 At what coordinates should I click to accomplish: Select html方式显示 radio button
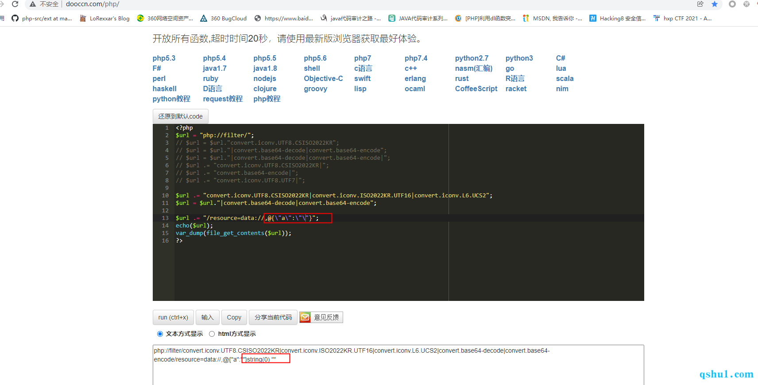tap(212, 334)
